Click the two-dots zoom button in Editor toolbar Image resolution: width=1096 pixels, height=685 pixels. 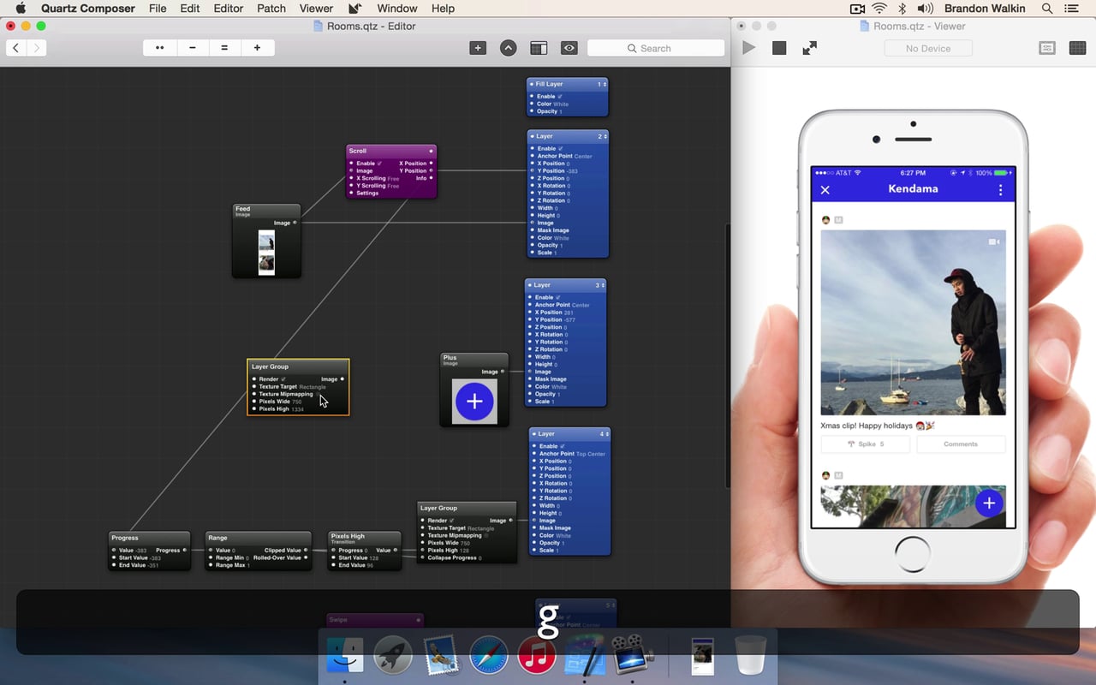pyautogui.click(x=159, y=48)
